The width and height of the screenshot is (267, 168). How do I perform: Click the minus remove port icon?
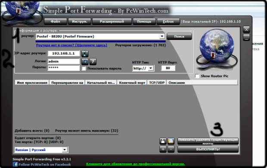tap(171, 149)
